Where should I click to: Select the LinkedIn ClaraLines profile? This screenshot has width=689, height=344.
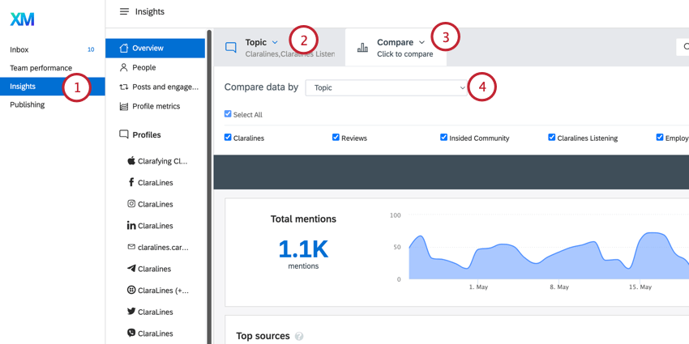(x=150, y=226)
